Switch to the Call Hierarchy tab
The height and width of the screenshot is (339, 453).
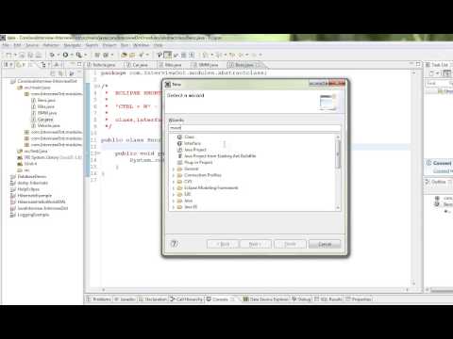point(187,299)
